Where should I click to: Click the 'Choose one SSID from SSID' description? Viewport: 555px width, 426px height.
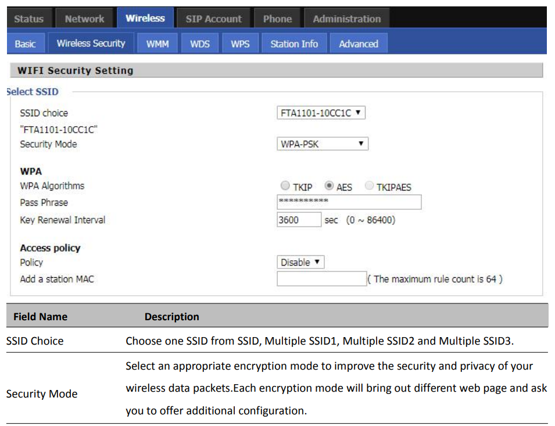pyautogui.click(x=320, y=341)
